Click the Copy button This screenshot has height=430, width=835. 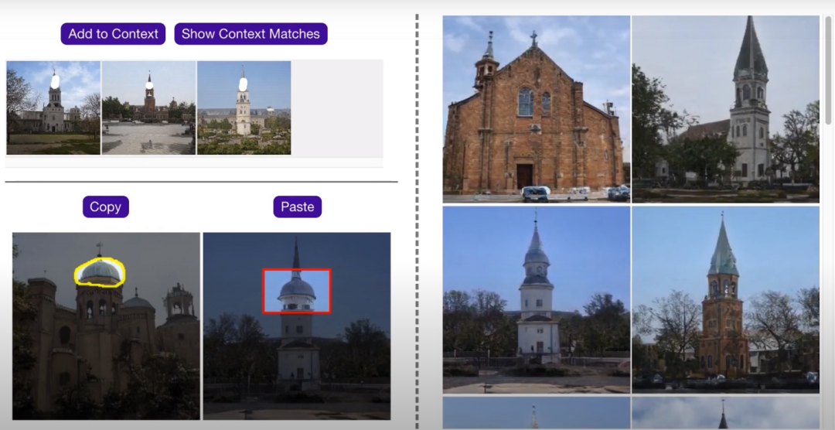105,206
